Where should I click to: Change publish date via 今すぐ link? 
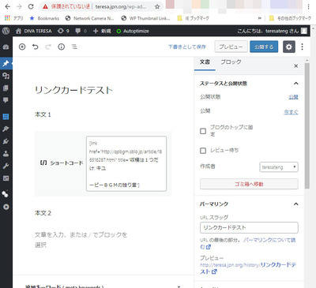point(291,112)
